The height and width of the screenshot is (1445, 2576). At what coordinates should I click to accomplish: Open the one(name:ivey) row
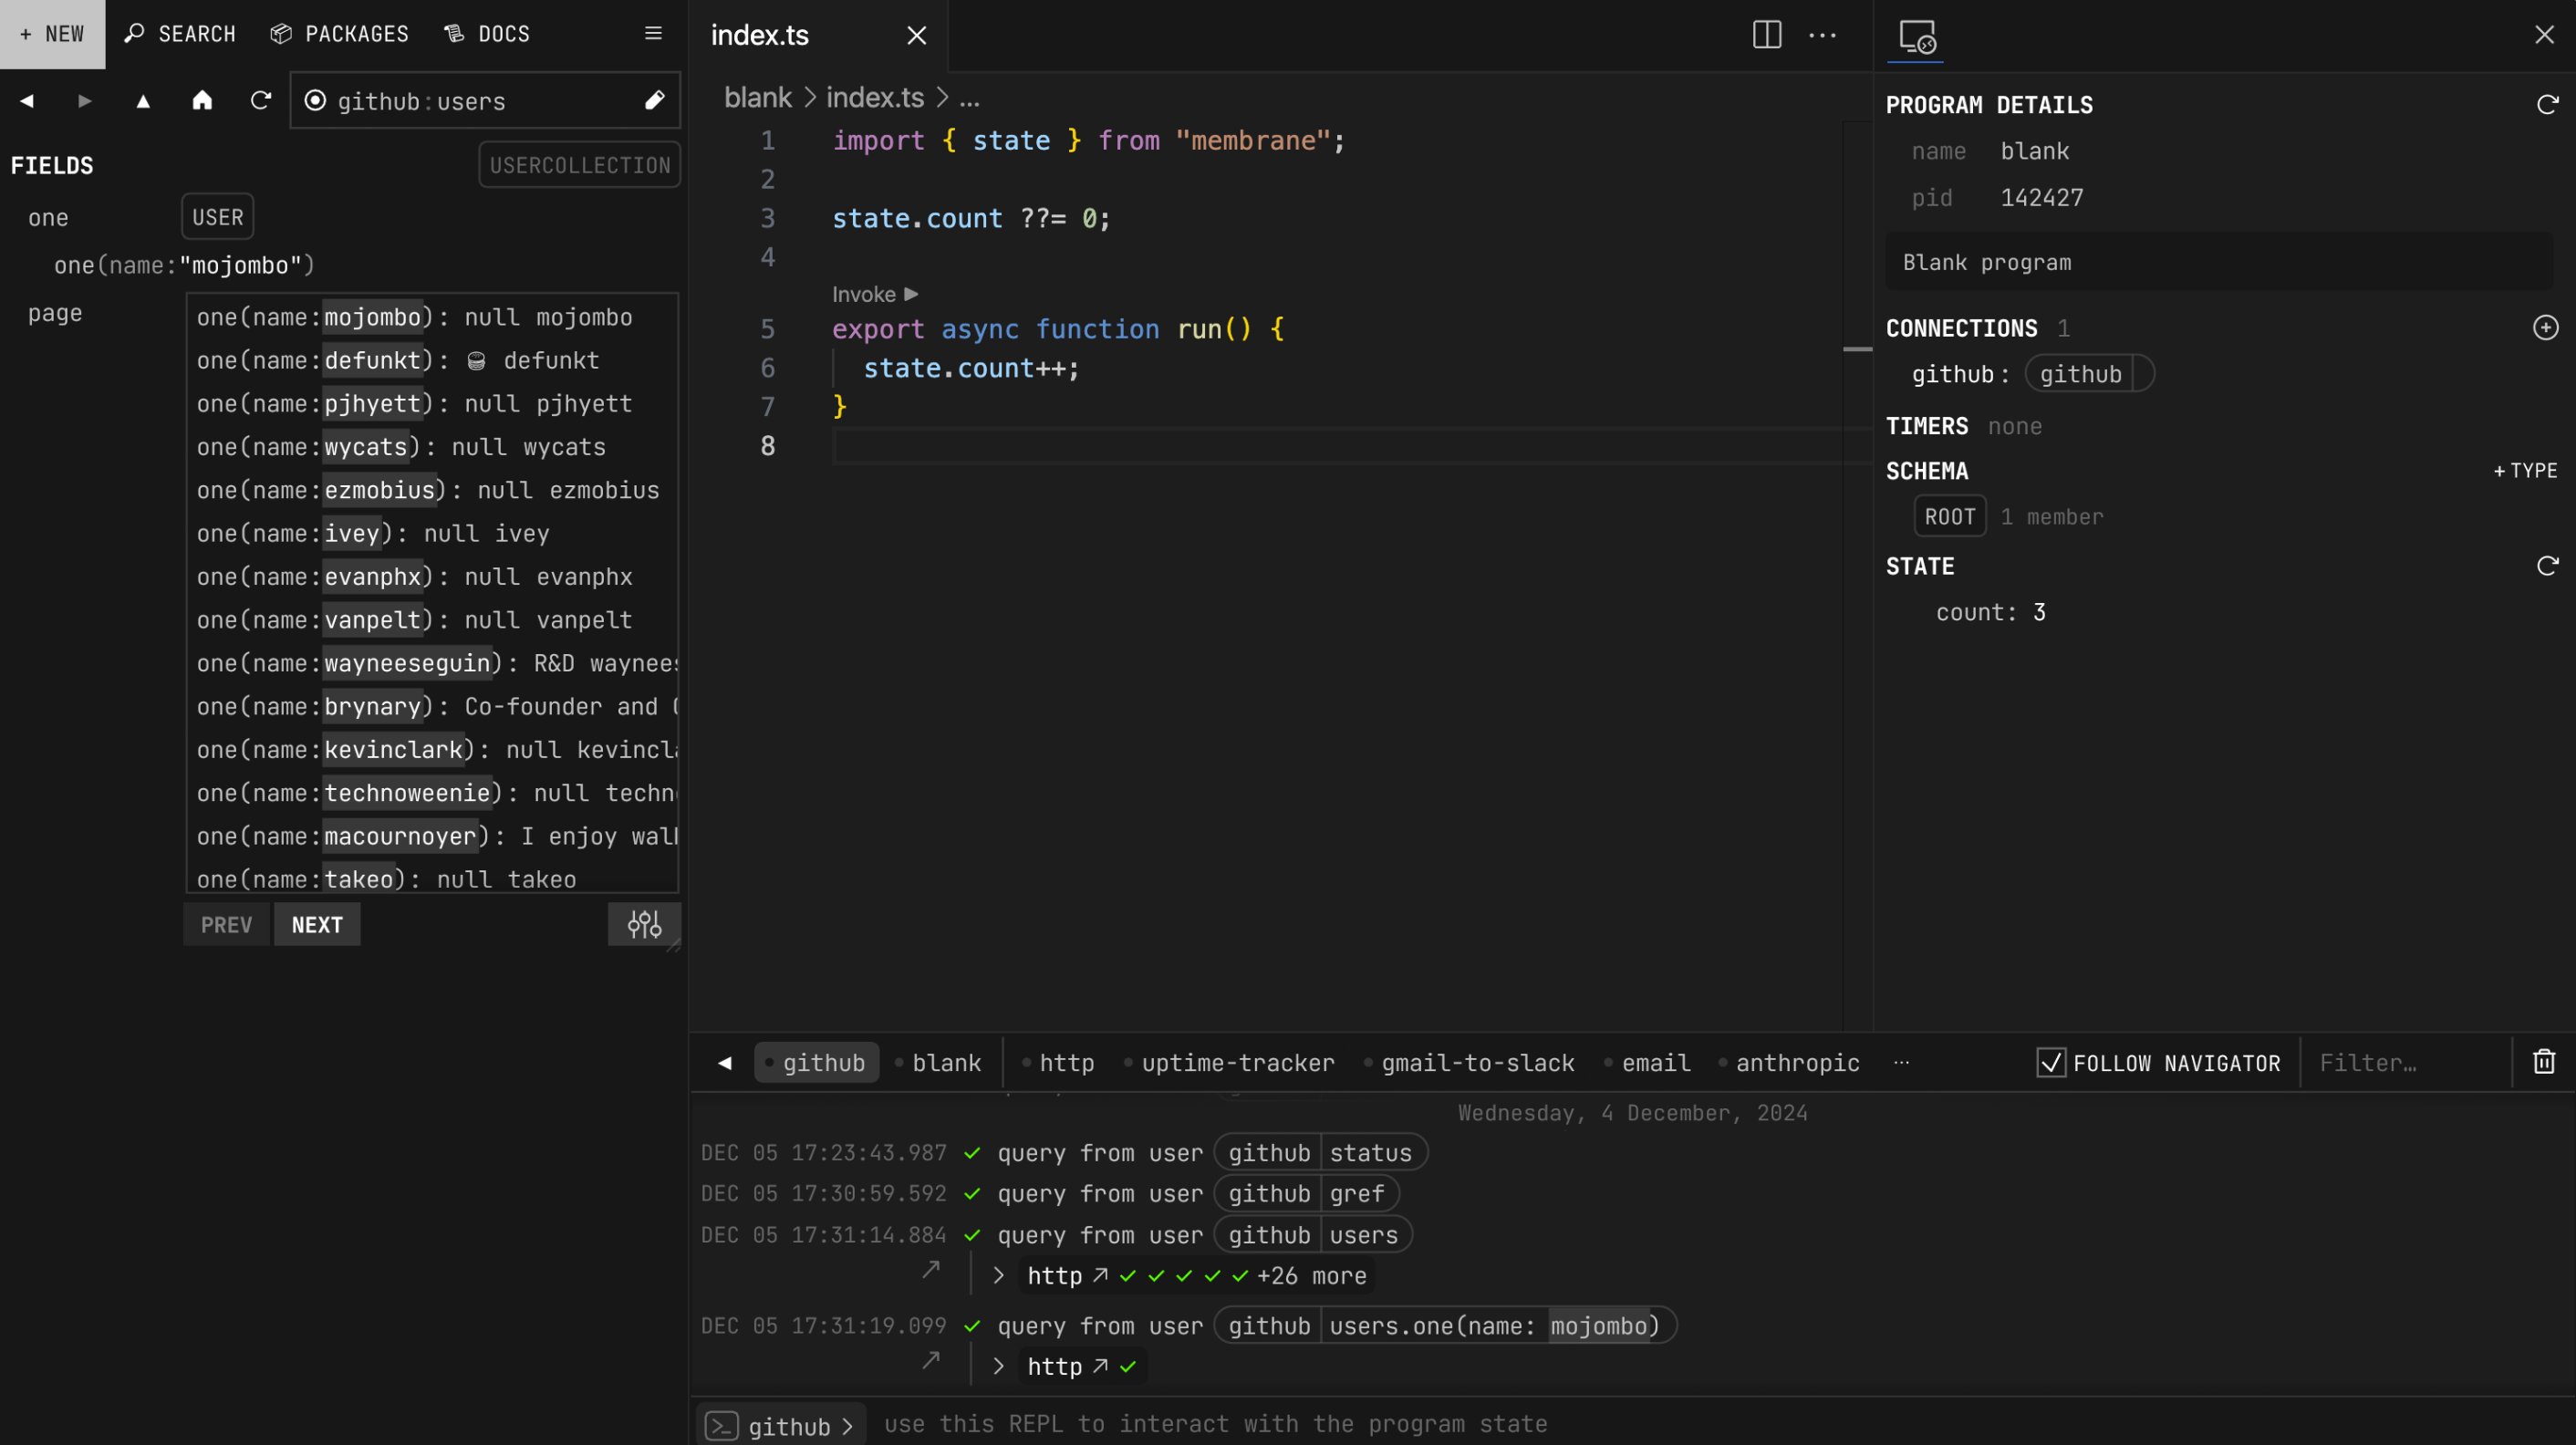click(x=432, y=533)
